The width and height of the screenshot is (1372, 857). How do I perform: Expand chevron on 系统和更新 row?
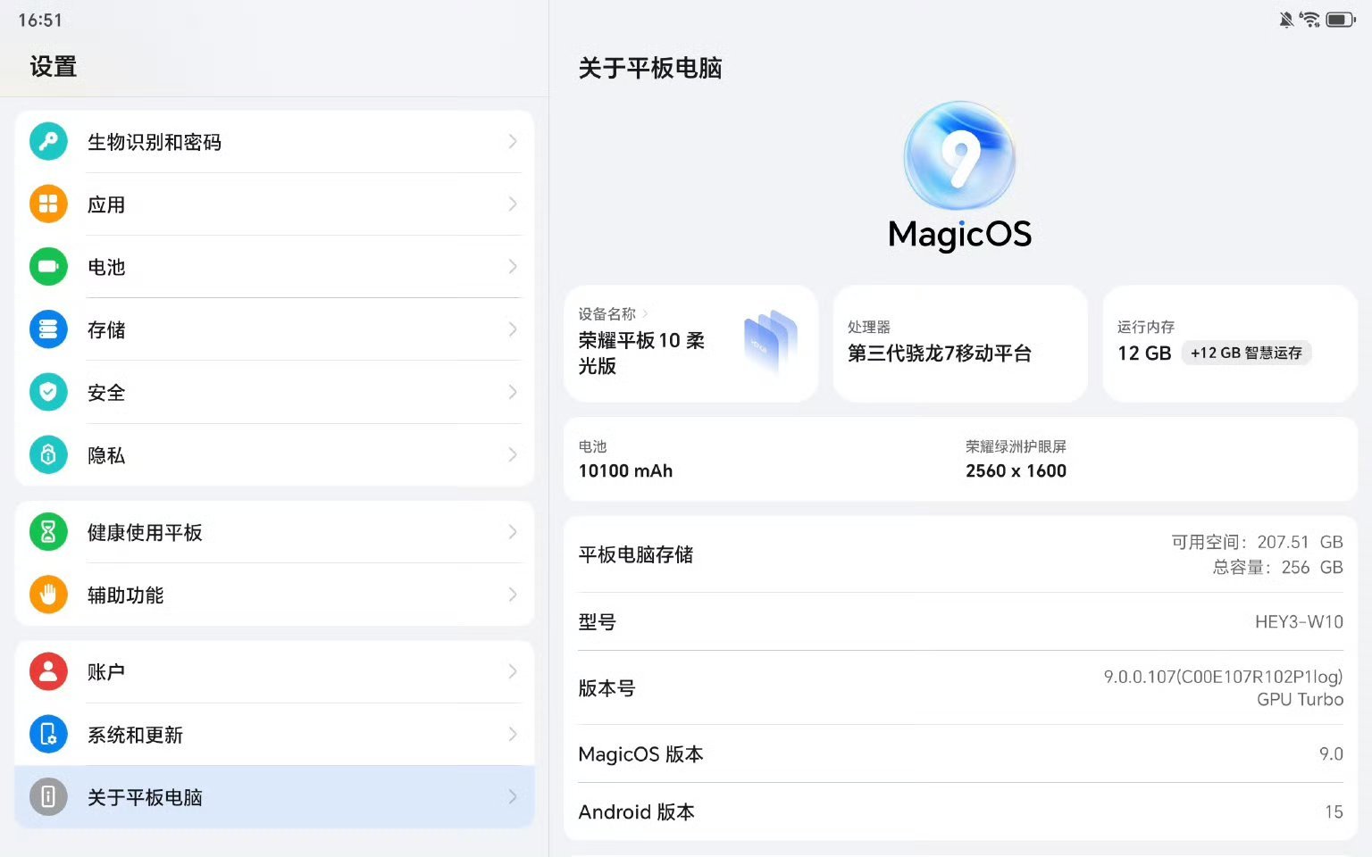tap(513, 734)
